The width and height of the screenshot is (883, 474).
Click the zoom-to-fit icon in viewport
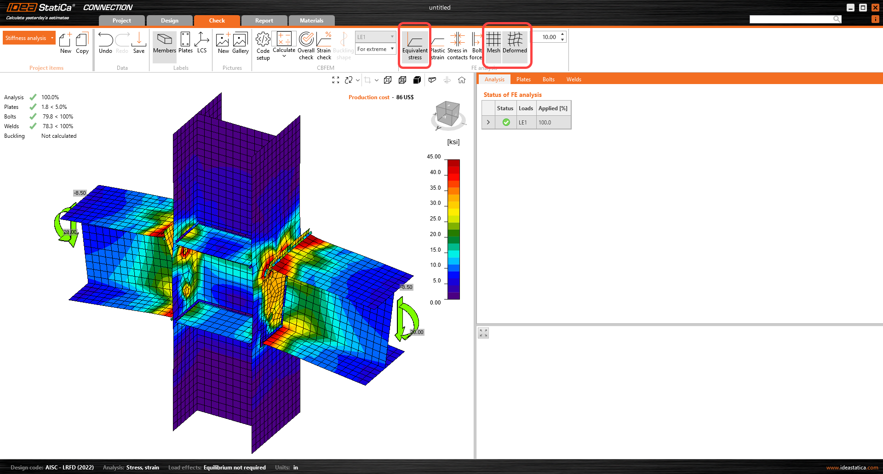coord(336,80)
